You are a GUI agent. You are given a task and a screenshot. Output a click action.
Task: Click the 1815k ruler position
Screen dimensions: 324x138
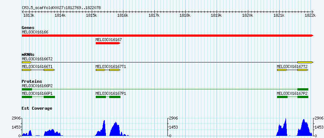[92, 16]
